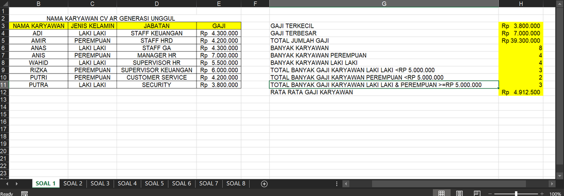Screen dimensions: 564x196
Task: Click the GAJI TERBESAR label
Action: [294, 33]
